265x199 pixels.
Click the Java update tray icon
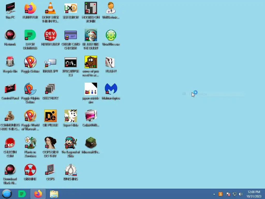(220, 194)
